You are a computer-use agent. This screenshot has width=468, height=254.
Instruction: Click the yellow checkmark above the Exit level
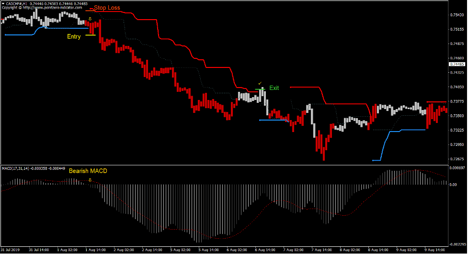(x=260, y=83)
